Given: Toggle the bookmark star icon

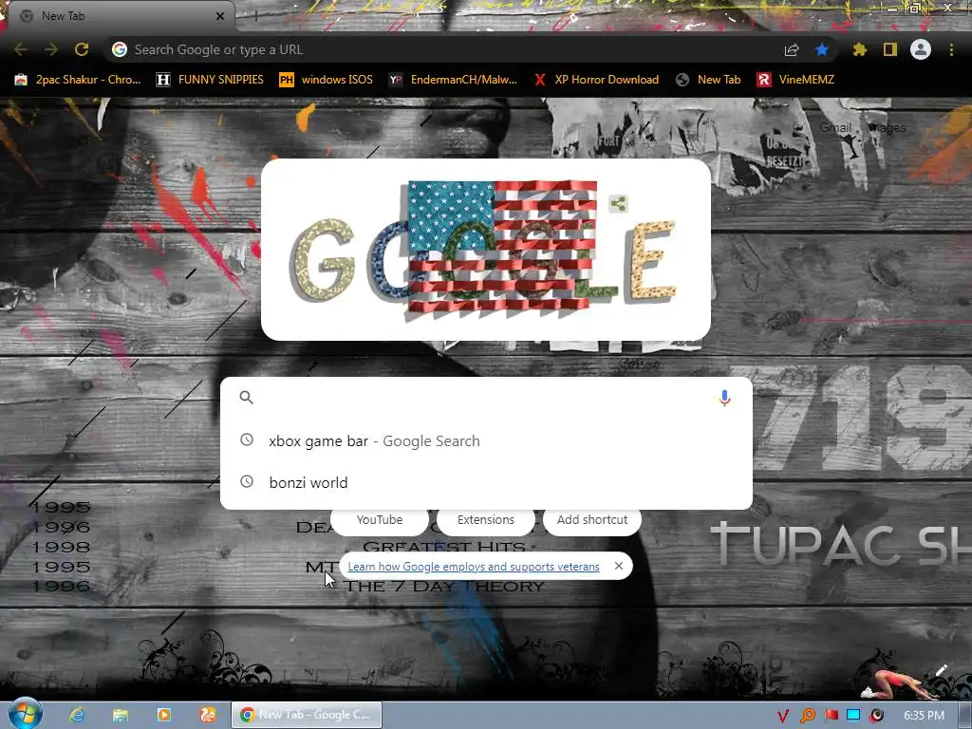Looking at the screenshot, I should pos(822,49).
